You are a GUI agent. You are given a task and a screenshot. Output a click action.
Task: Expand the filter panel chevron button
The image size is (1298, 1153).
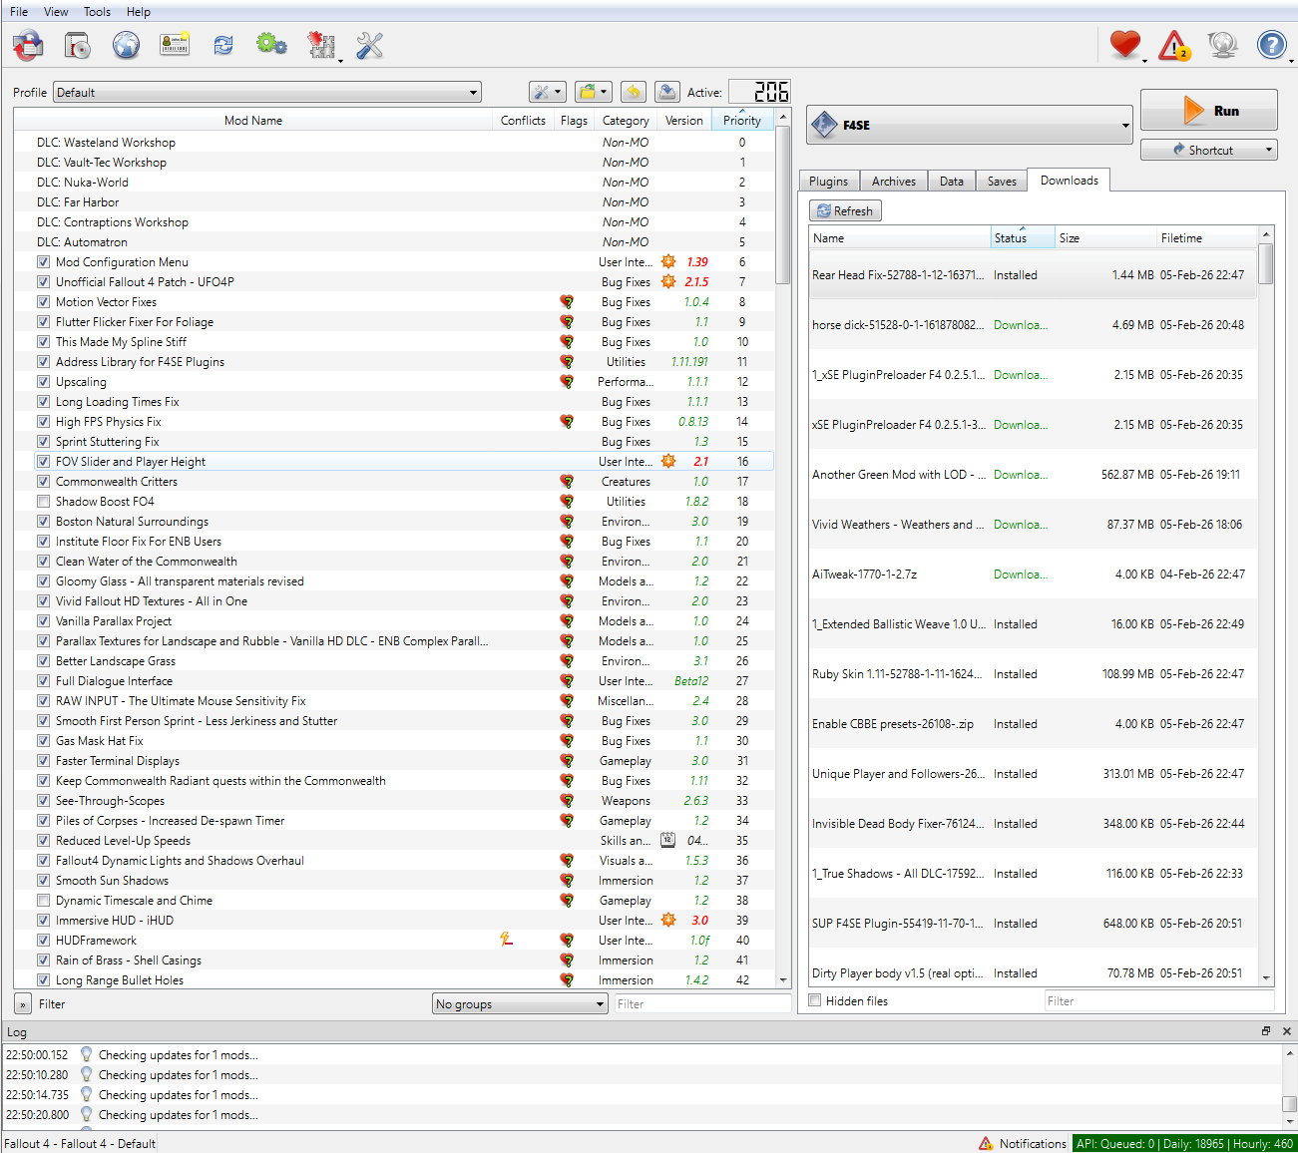[x=23, y=1004]
